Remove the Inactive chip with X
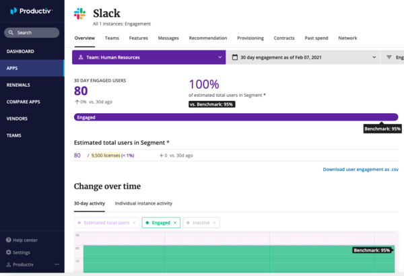Screen dimensions: 404x276 click(214, 223)
